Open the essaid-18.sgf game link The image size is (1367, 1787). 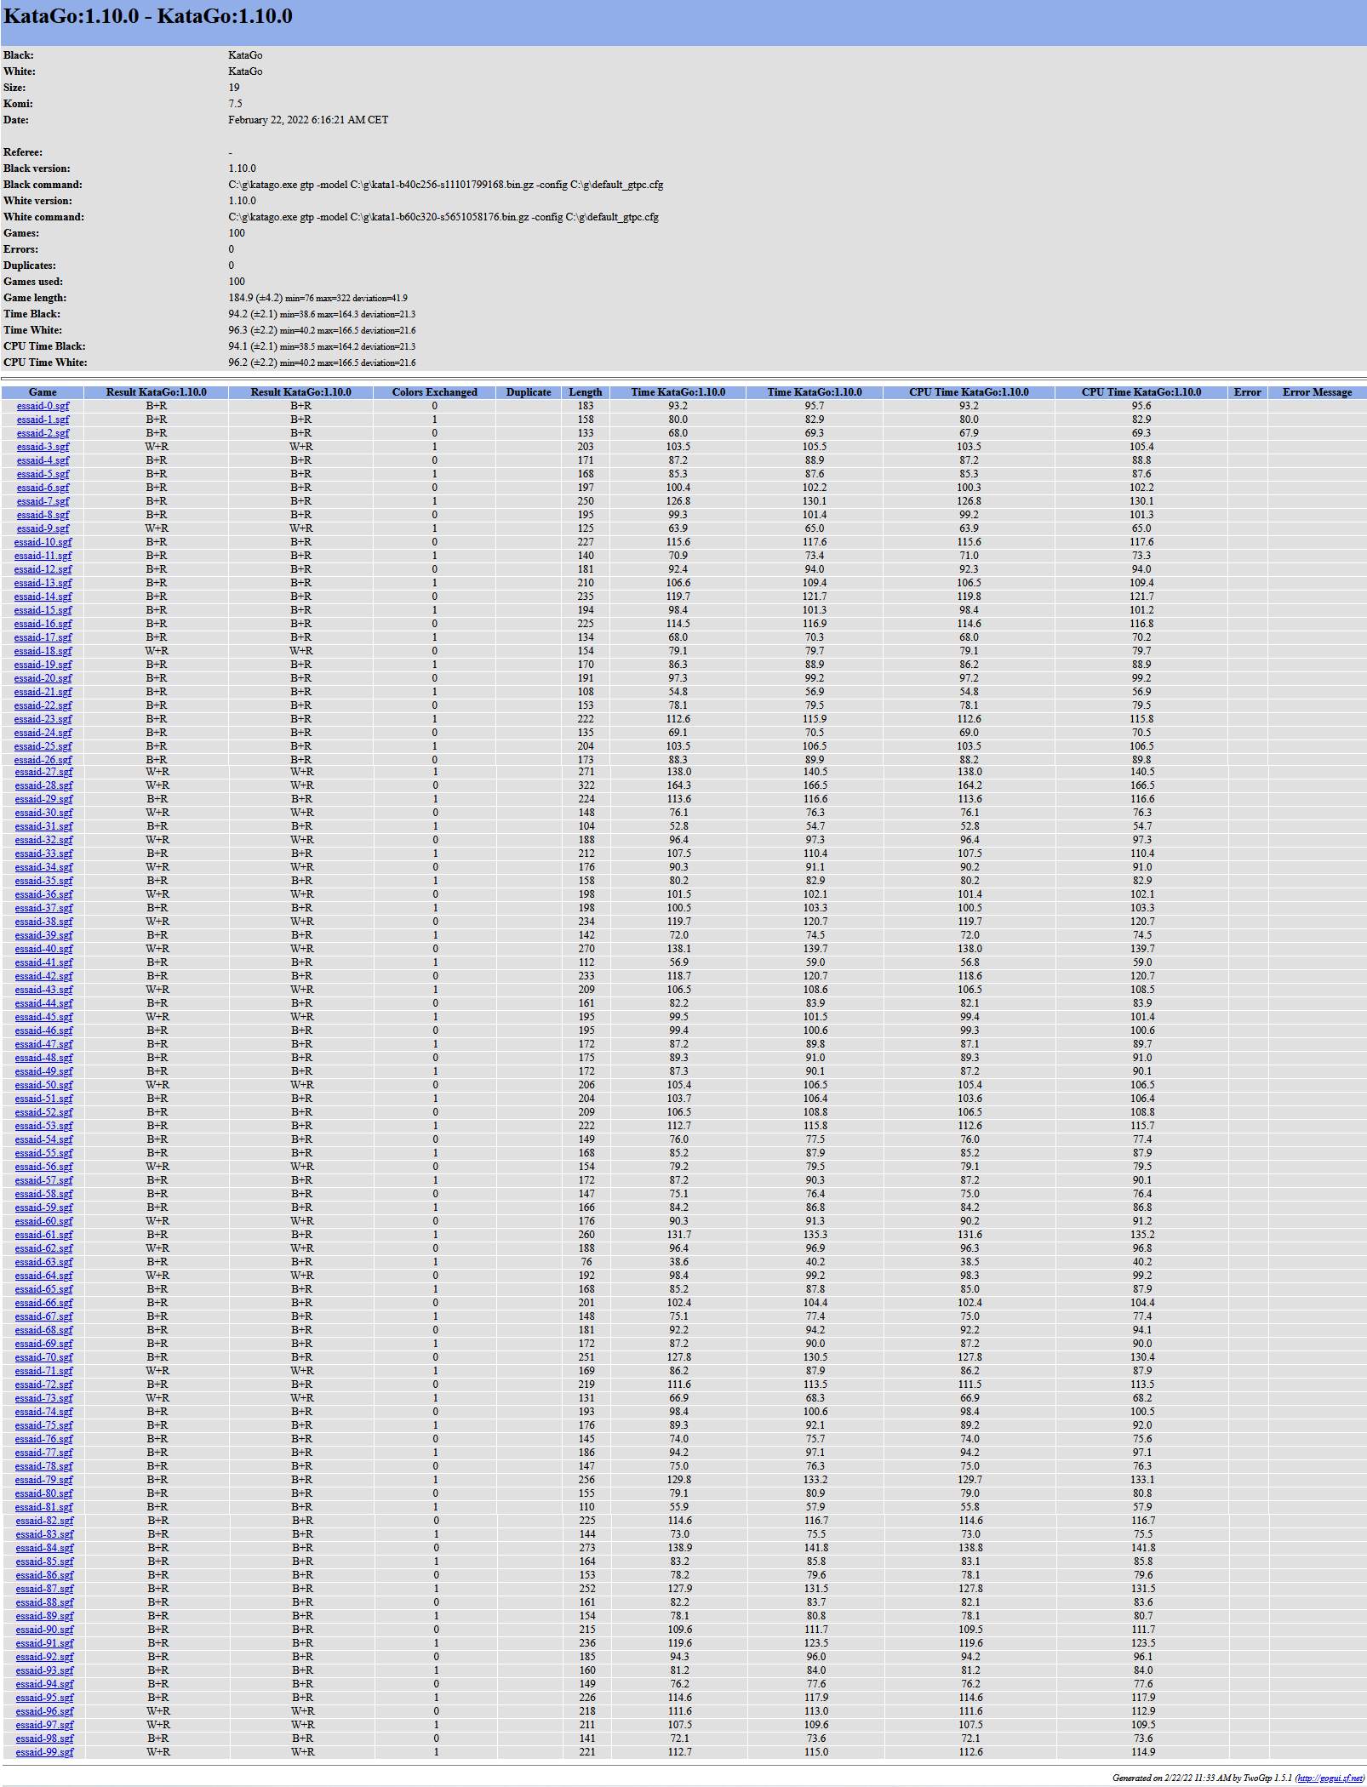coord(43,651)
